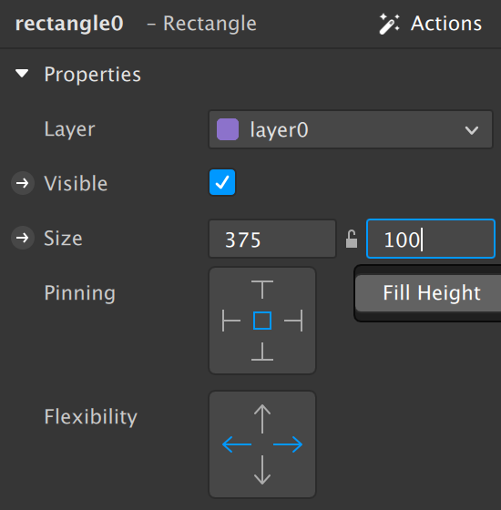Toggle the size aspect ratio lock

pyautogui.click(x=352, y=239)
